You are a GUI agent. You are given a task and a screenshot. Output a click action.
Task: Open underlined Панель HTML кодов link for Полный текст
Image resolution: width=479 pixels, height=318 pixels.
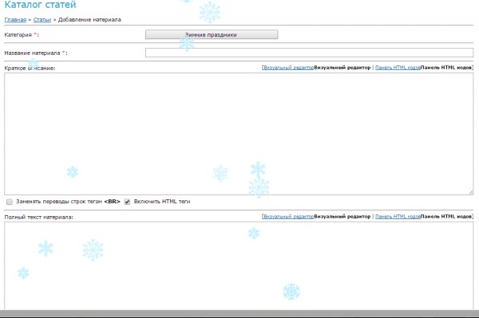point(398,217)
